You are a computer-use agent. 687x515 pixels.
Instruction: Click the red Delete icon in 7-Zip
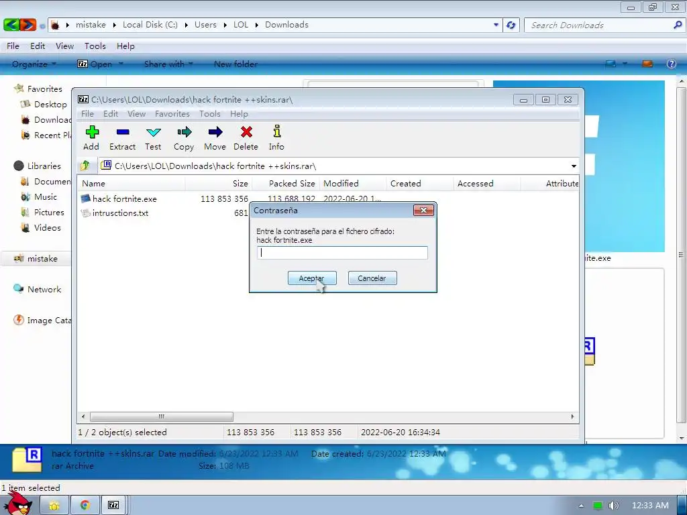(x=246, y=132)
